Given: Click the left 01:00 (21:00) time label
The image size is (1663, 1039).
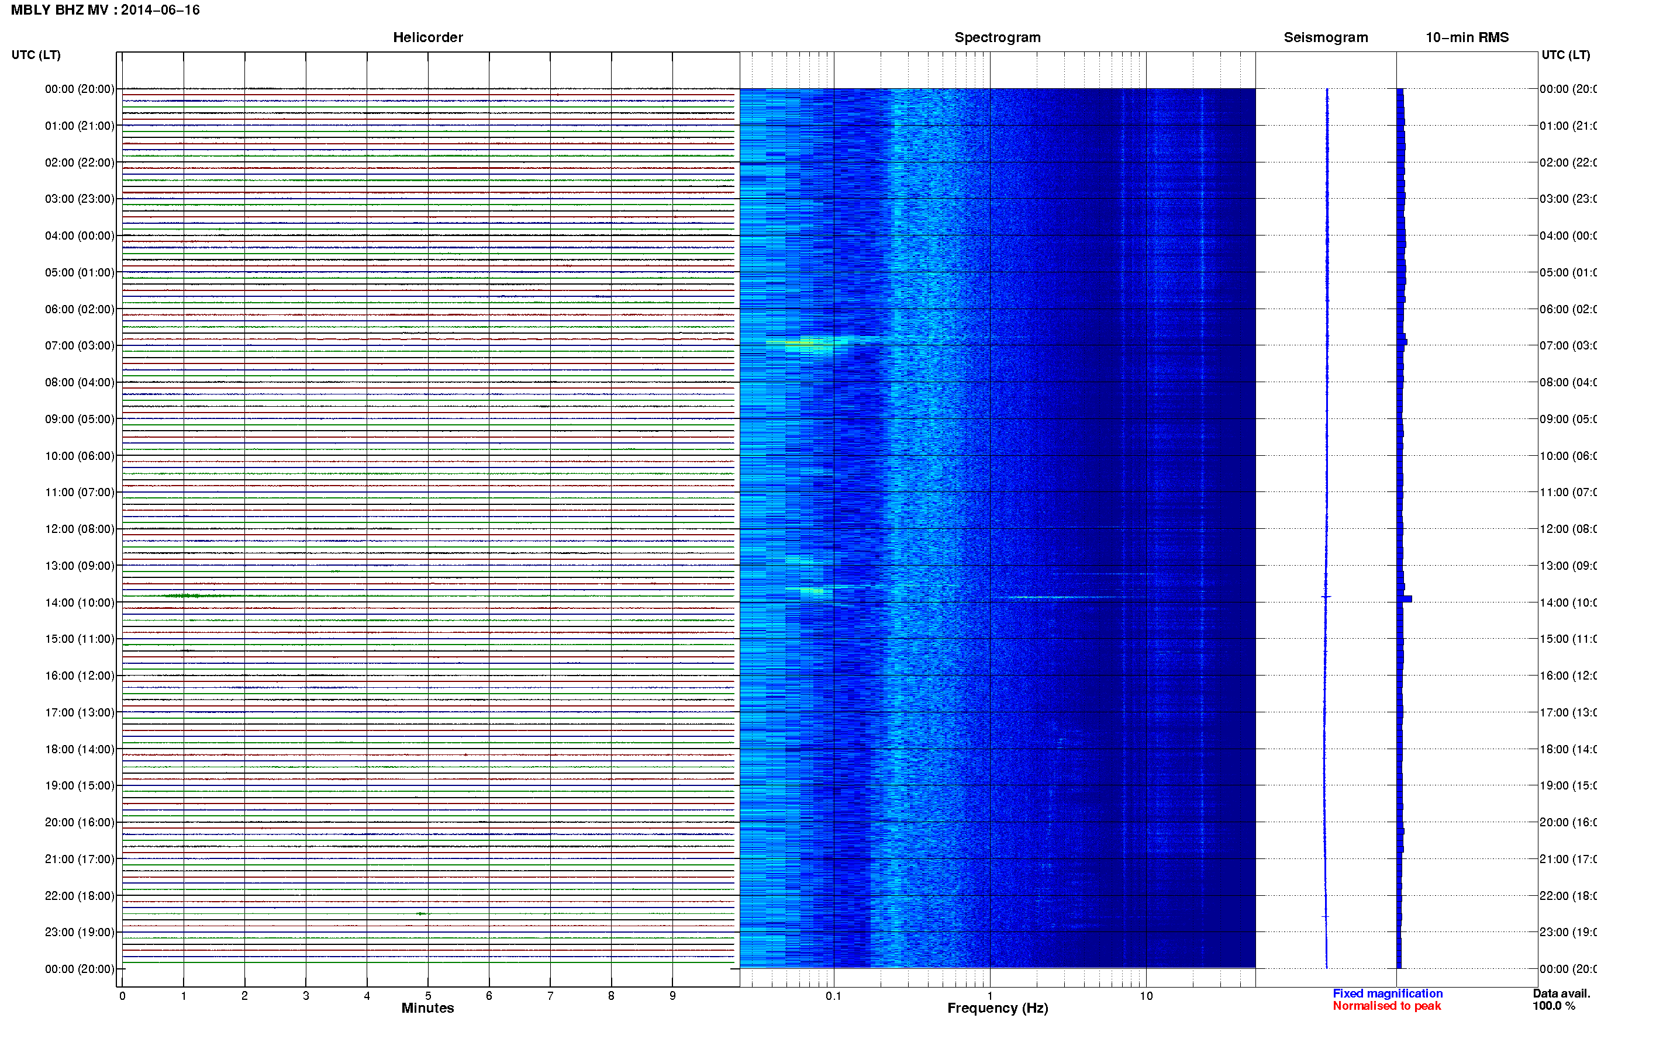Looking at the screenshot, I should click(x=80, y=126).
